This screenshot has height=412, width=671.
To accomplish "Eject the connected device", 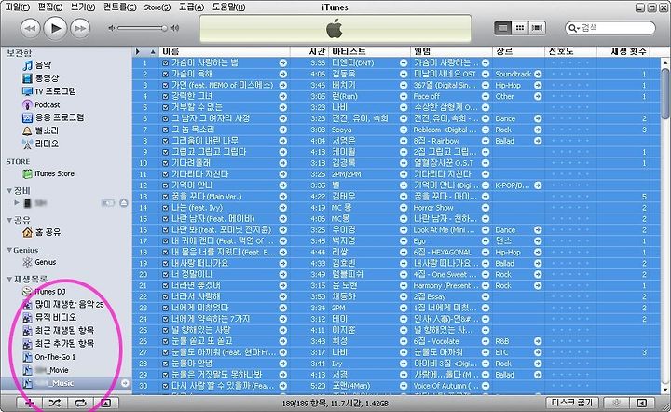I will 124,203.
